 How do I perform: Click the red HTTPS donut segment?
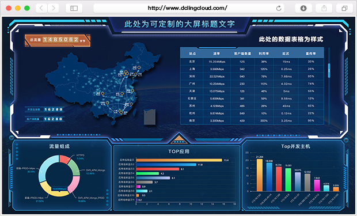(x=64, y=160)
